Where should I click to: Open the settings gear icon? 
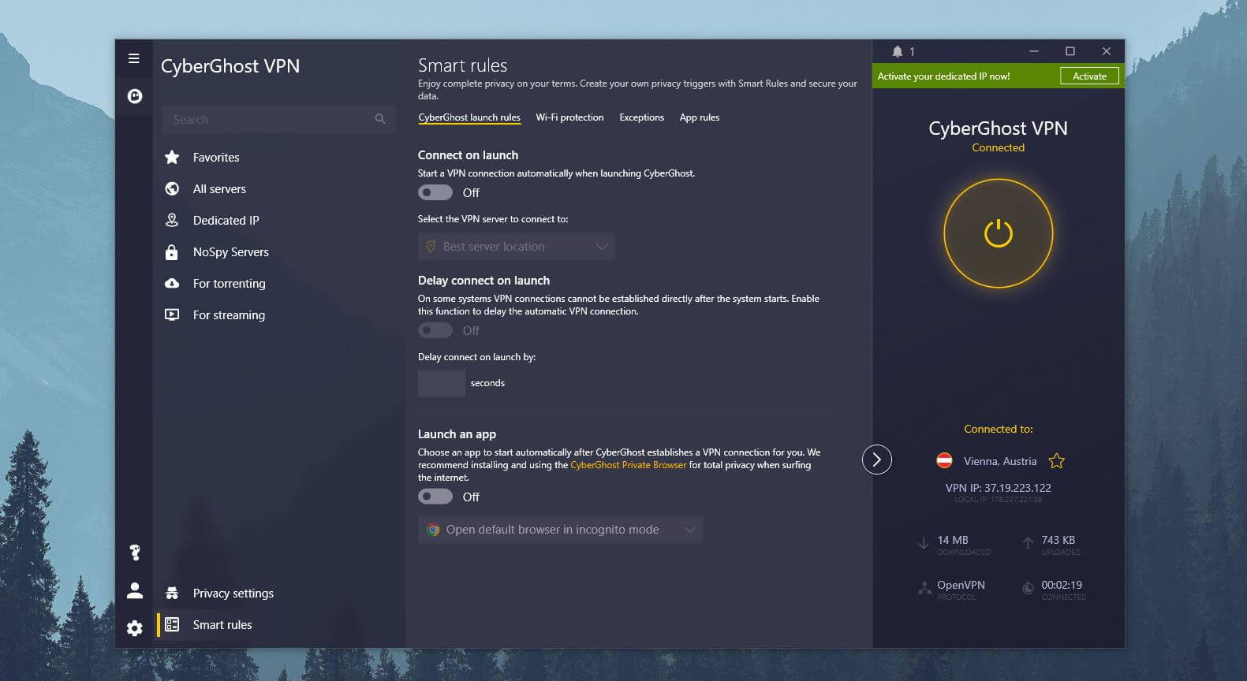[135, 628]
